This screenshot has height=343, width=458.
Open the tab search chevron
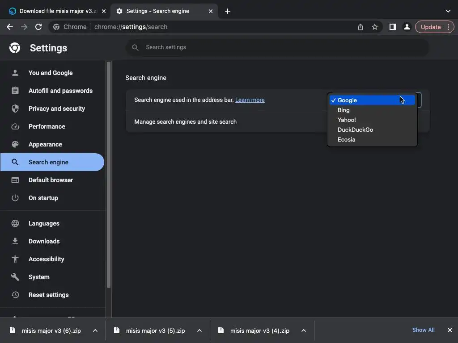point(448,11)
